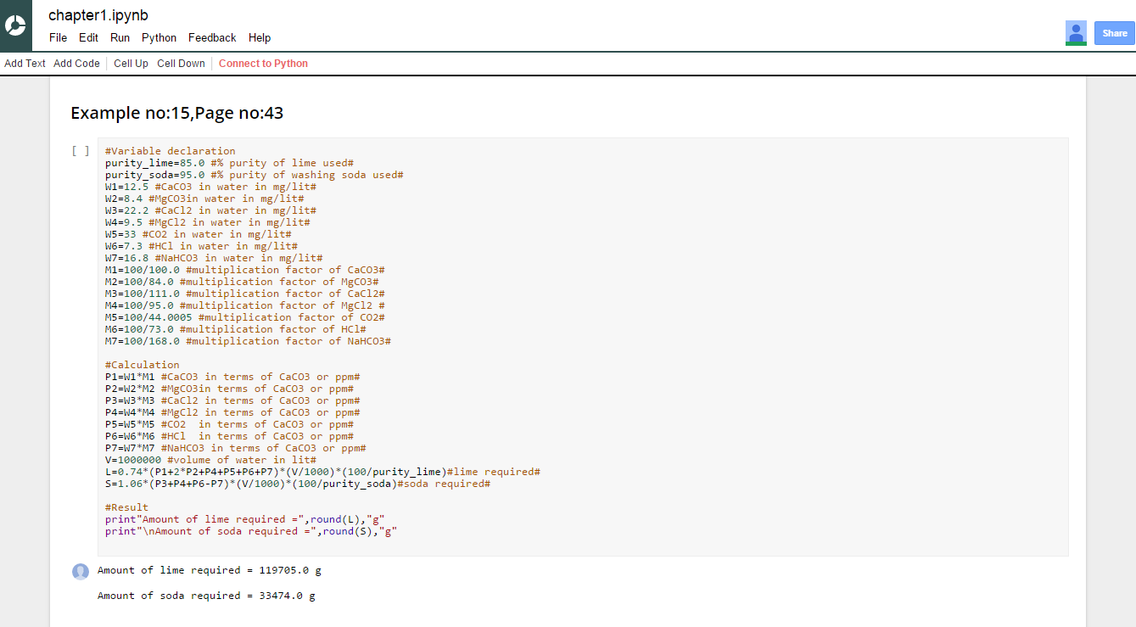Screen dimensions: 1136x627
Task: Click the W4=9.5 code line
Action: point(208,222)
